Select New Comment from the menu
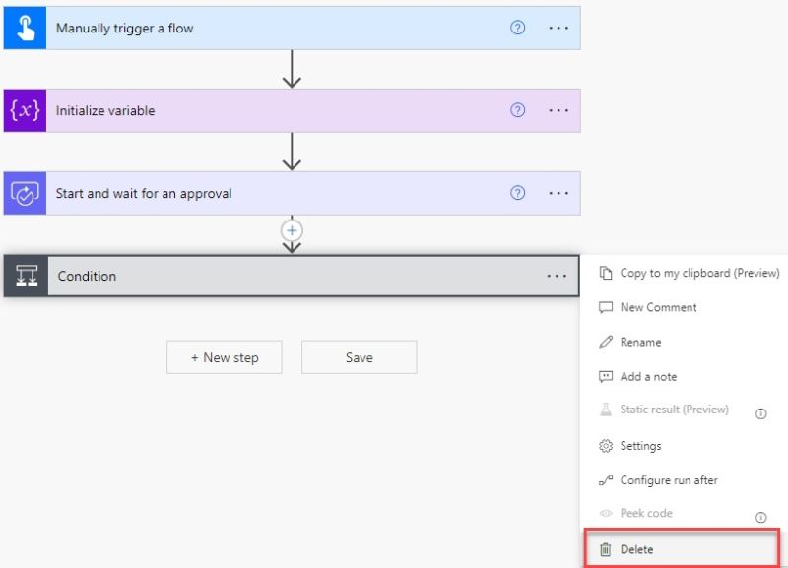This screenshot has height=568, width=788. pyautogui.click(x=657, y=307)
